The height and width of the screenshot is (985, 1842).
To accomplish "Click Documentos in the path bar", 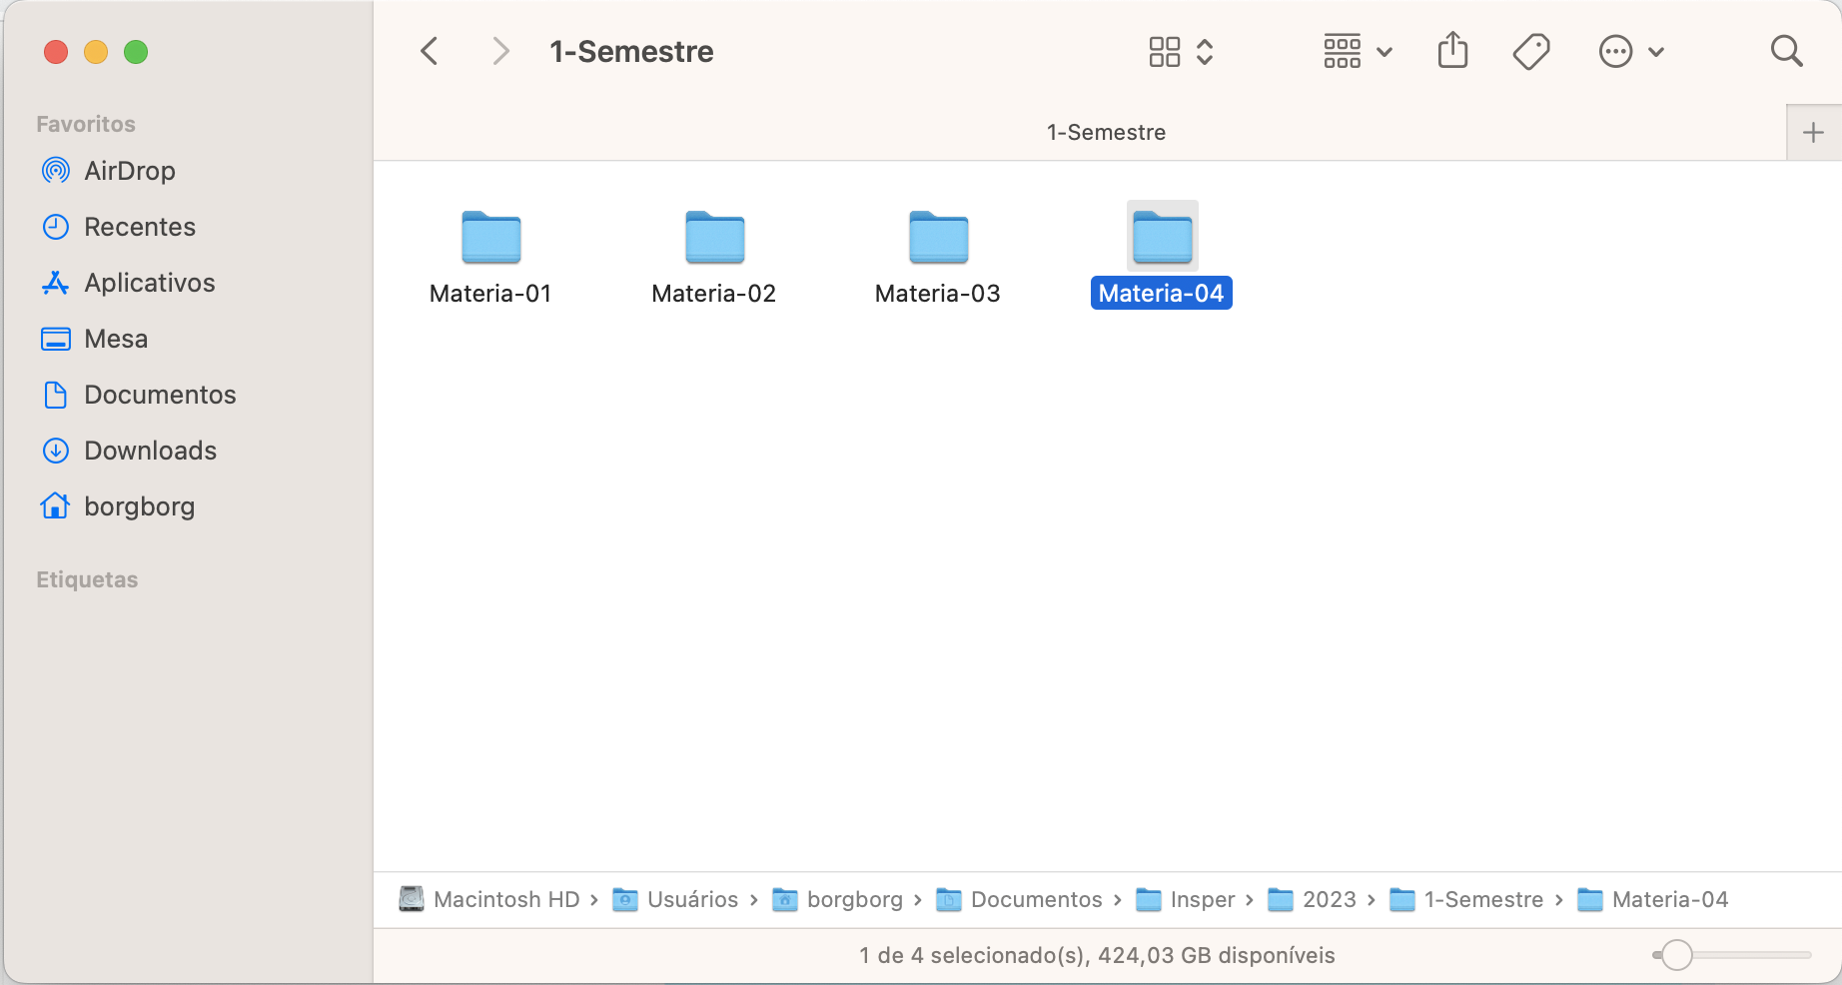I will 1020,899.
